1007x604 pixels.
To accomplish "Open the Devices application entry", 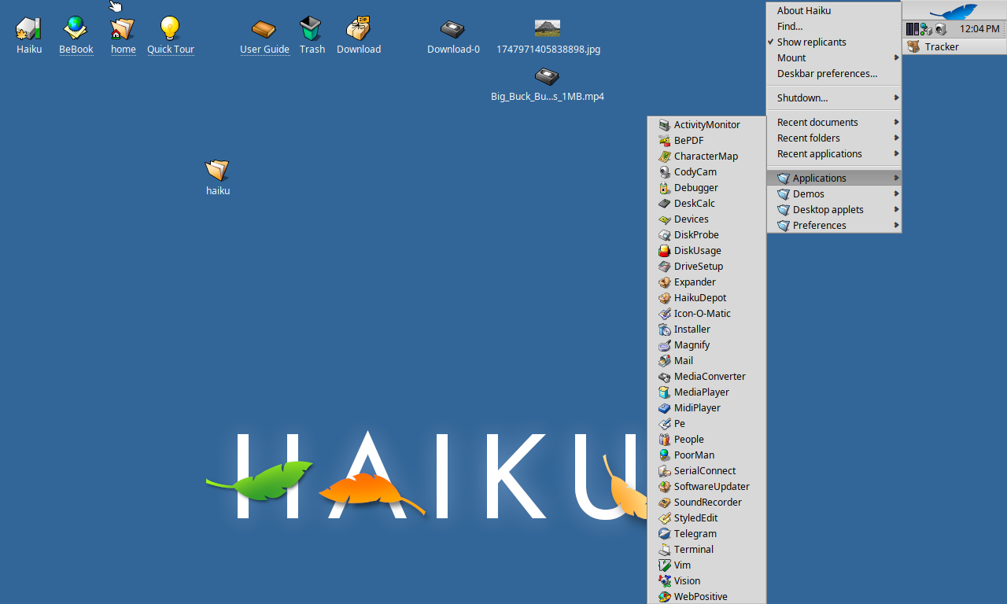I will click(706, 219).
